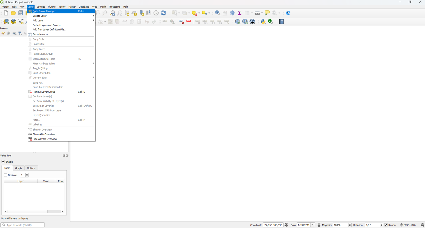Select Georeferencer from the Layer menu
Image resolution: width=425 pixels, height=228 pixels.
[41, 34]
